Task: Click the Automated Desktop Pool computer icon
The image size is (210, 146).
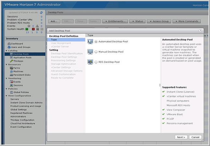Action: 90,42
